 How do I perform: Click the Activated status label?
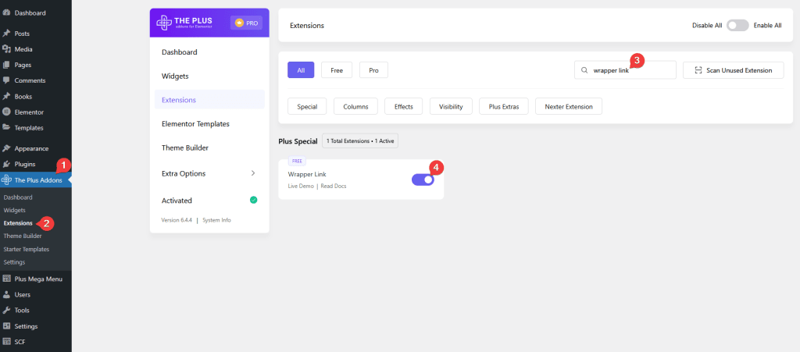coord(177,201)
